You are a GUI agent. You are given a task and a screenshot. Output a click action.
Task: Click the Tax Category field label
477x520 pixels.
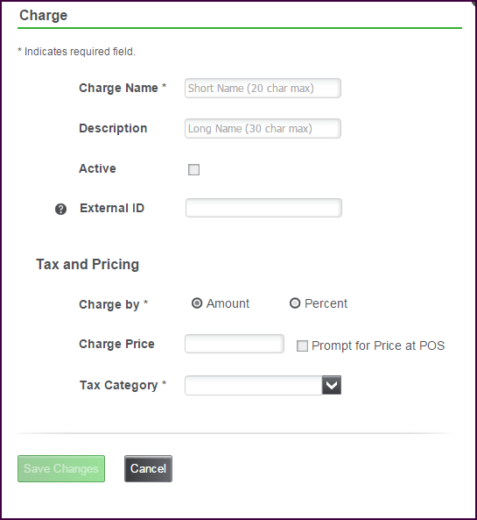coord(123,385)
